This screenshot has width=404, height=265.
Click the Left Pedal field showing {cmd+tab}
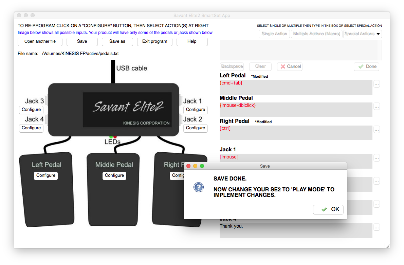[296, 87]
